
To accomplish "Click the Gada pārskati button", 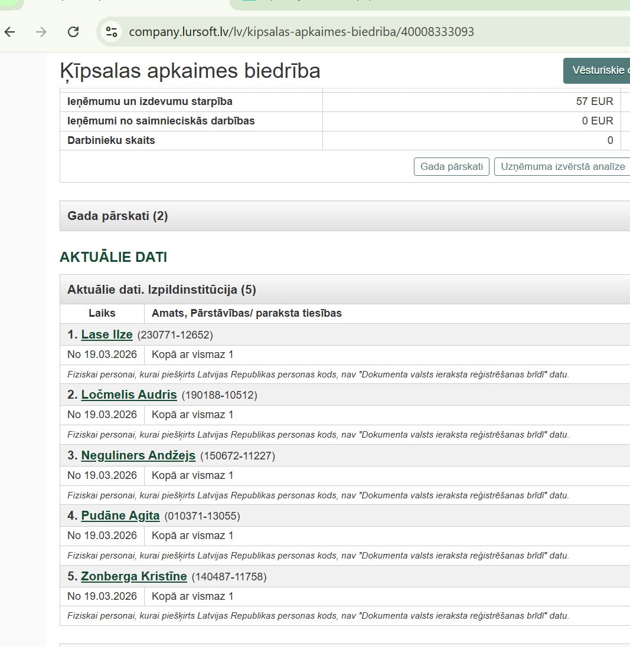I will 452,167.
